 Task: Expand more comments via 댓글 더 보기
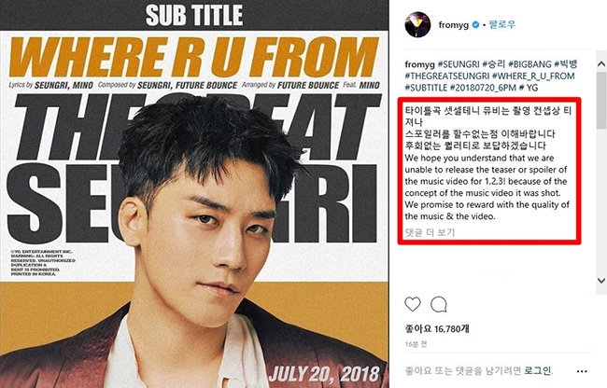430,232
